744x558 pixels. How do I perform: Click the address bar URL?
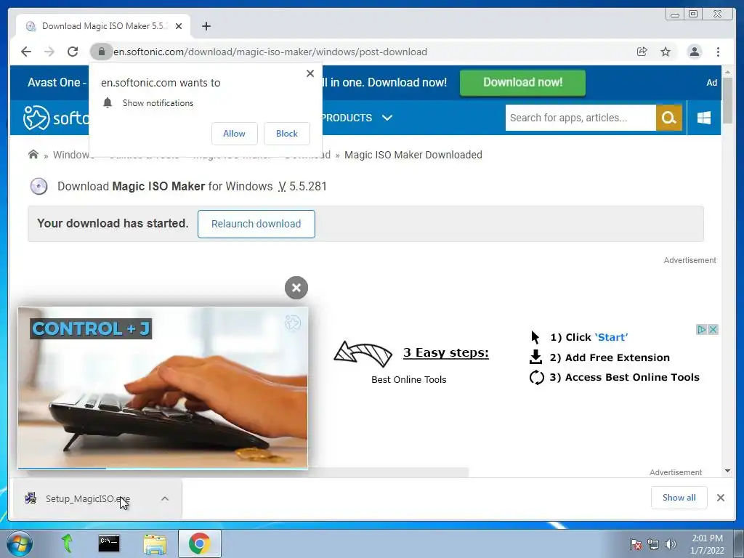(270, 52)
